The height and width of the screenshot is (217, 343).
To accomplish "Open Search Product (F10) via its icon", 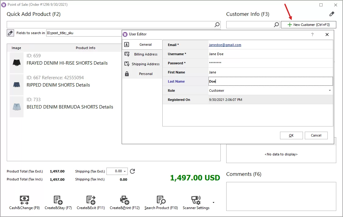I will point(161,201).
